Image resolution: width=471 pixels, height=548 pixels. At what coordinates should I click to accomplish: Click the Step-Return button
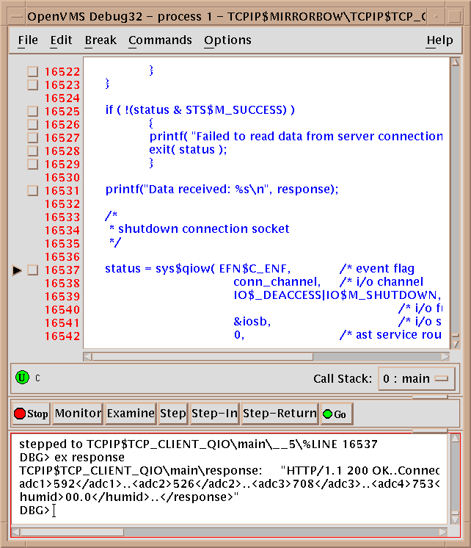point(280,414)
